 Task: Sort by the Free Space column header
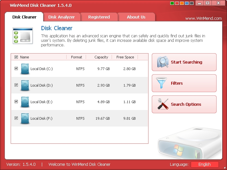coord(125,57)
